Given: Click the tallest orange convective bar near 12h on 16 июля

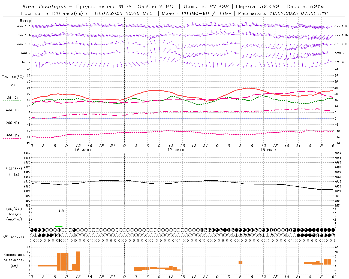Looking at the screenshot, I should click(78, 261).
